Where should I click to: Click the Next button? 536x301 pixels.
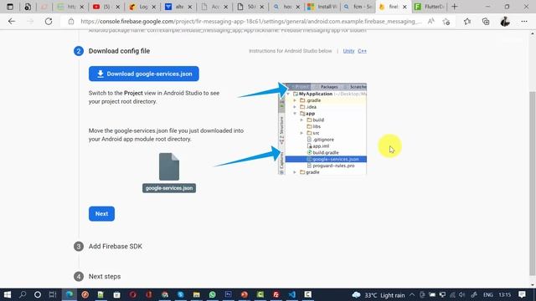click(101, 214)
